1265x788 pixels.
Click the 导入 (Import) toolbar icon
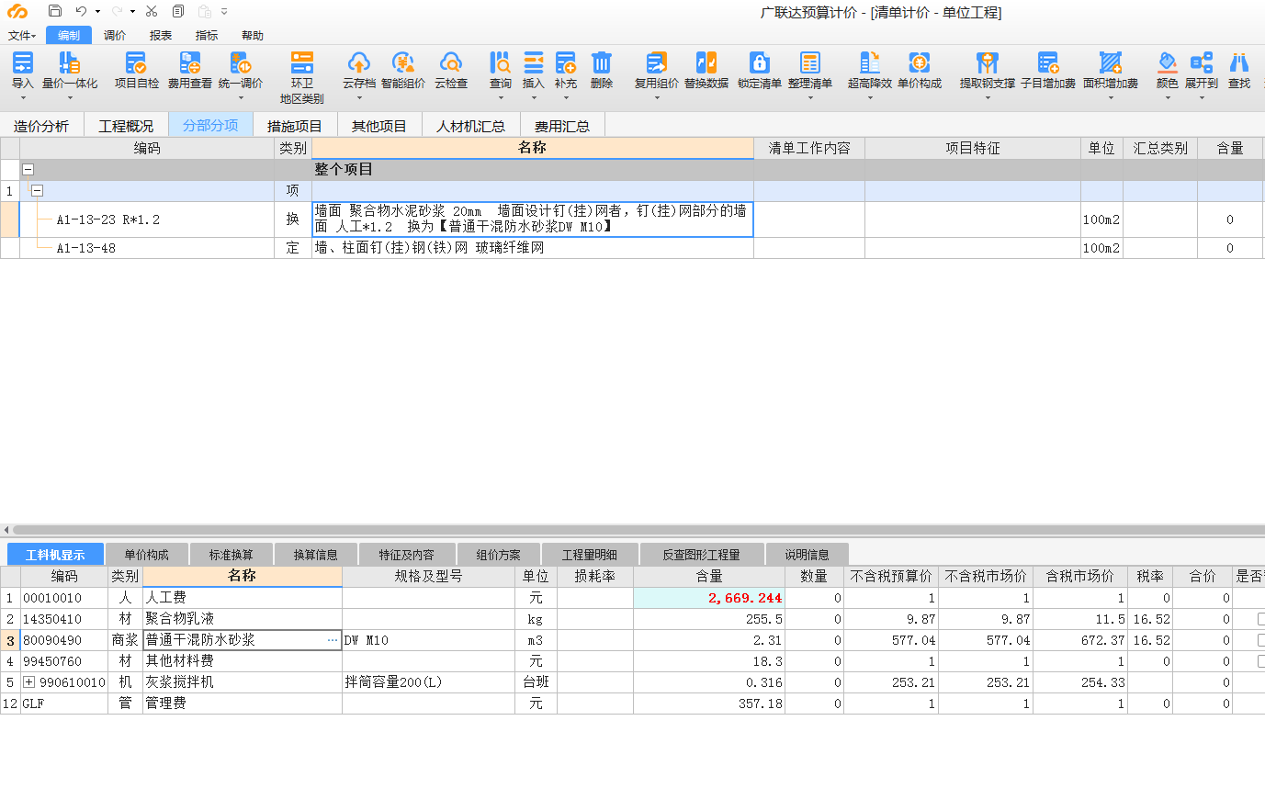tap(23, 63)
